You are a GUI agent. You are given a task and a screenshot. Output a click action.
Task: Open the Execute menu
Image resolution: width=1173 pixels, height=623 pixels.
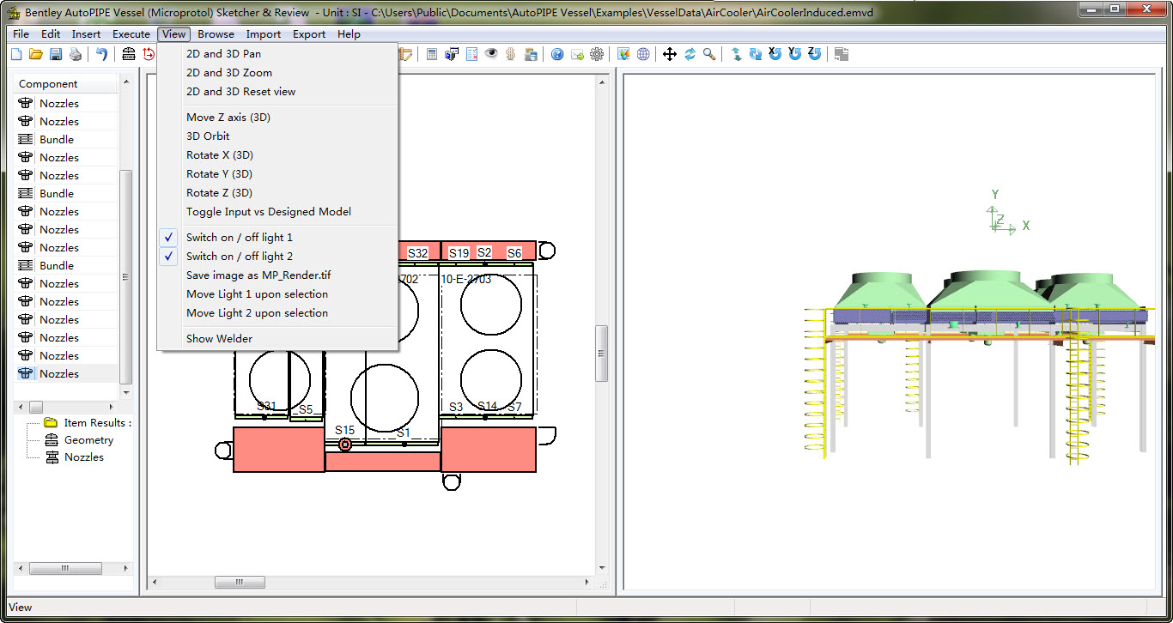click(131, 34)
